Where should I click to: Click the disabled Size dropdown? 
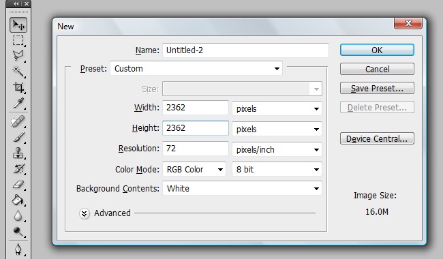pyautogui.click(x=242, y=89)
